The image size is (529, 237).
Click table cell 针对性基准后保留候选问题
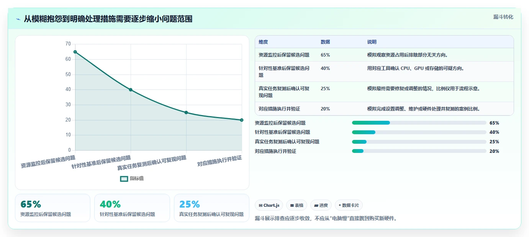coord(284,72)
